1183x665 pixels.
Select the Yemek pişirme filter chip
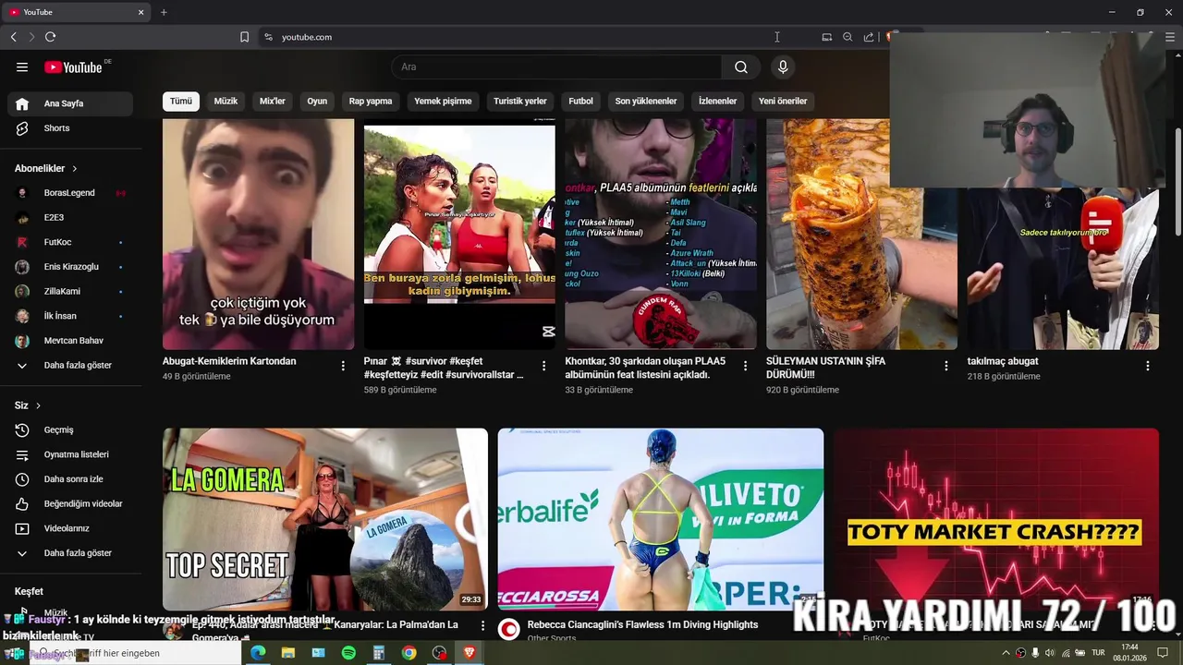[x=443, y=101]
